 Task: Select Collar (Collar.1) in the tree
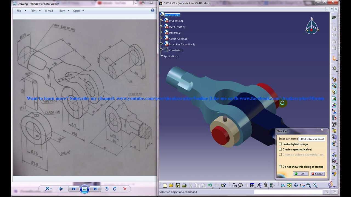(178, 39)
